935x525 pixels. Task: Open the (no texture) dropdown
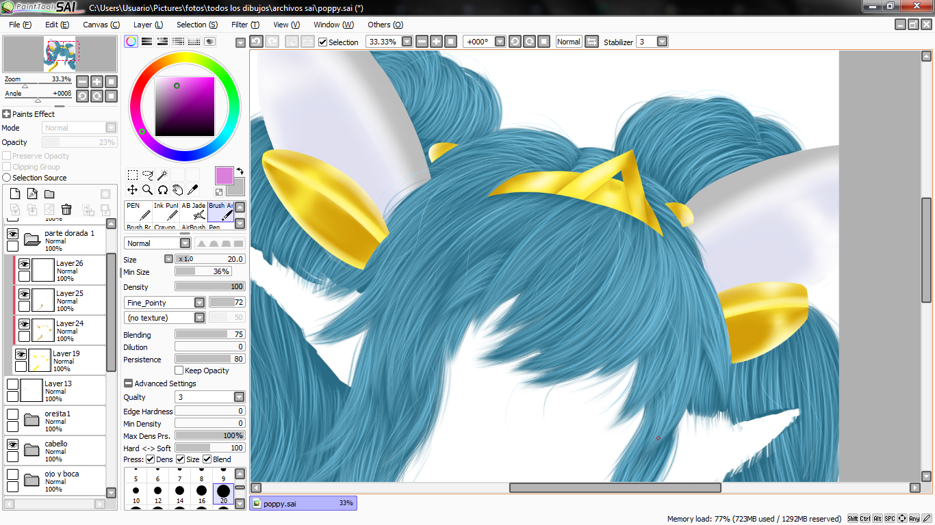pos(199,317)
